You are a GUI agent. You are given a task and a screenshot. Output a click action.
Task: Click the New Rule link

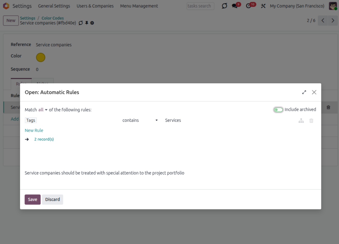pyautogui.click(x=34, y=130)
